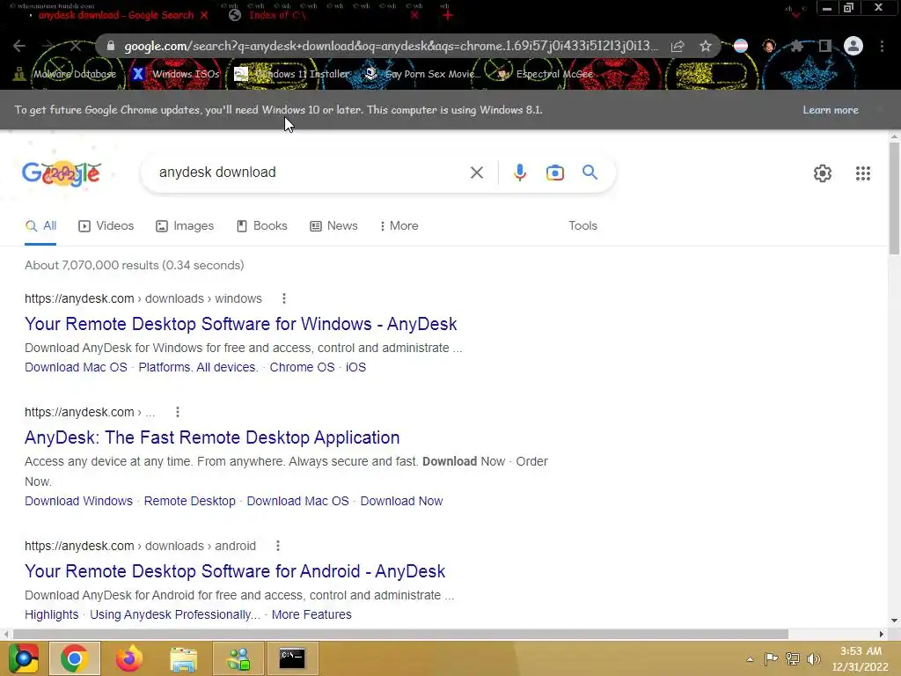The height and width of the screenshot is (676, 901).
Task: Open the Windows 11 Installer bookmark
Action: [x=292, y=74]
